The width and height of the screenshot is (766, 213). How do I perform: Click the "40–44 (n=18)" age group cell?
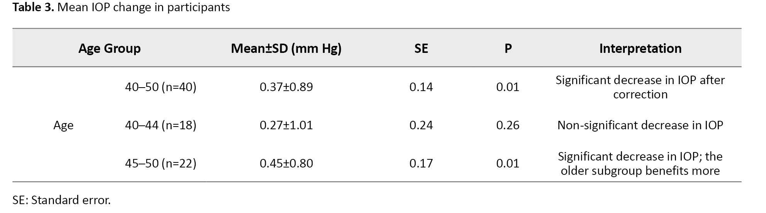coord(161,125)
